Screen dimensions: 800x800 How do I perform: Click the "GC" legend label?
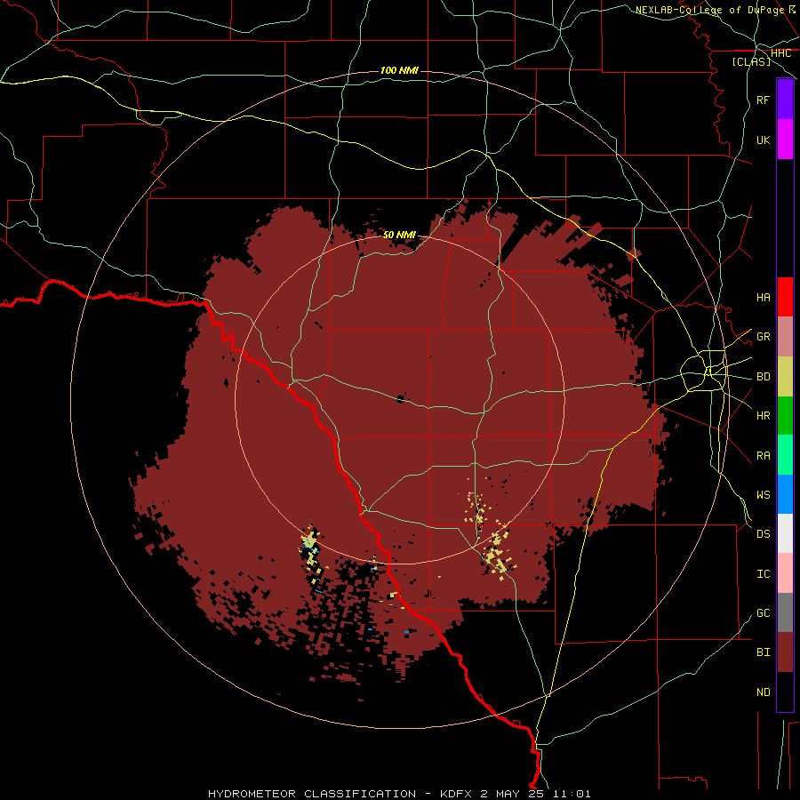click(x=763, y=613)
